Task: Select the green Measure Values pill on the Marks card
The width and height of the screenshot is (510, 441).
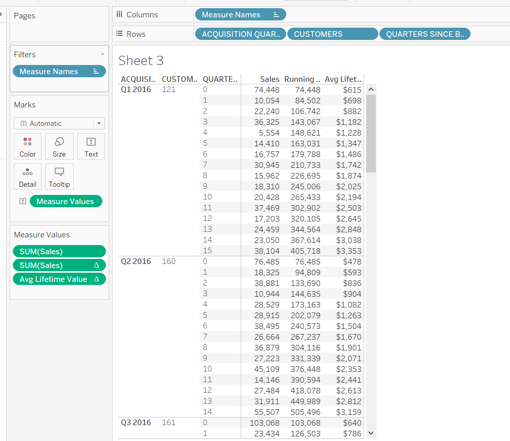Action: click(66, 201)
